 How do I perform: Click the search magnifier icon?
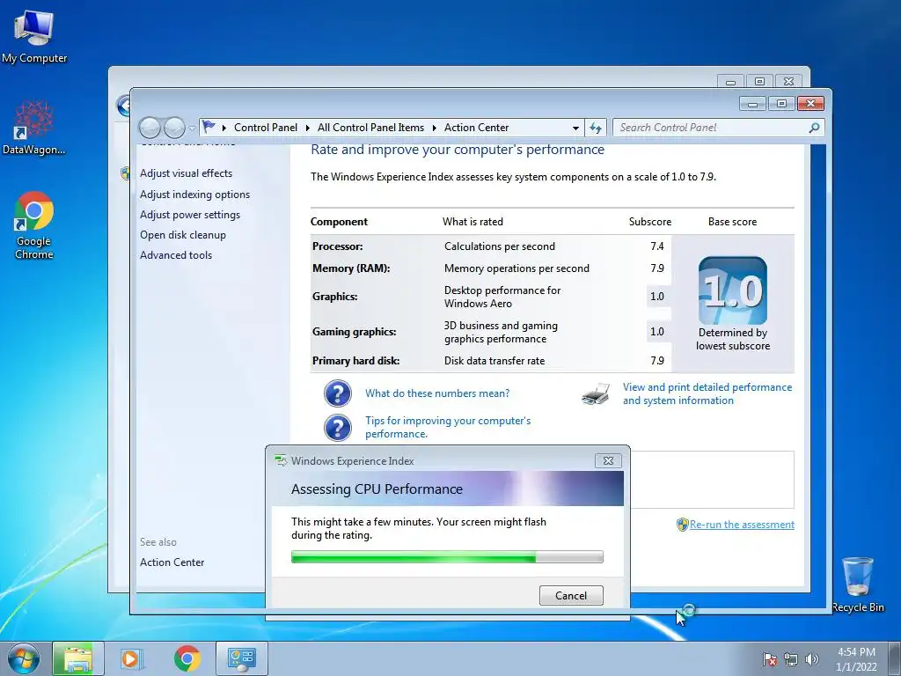pos(814,128)
